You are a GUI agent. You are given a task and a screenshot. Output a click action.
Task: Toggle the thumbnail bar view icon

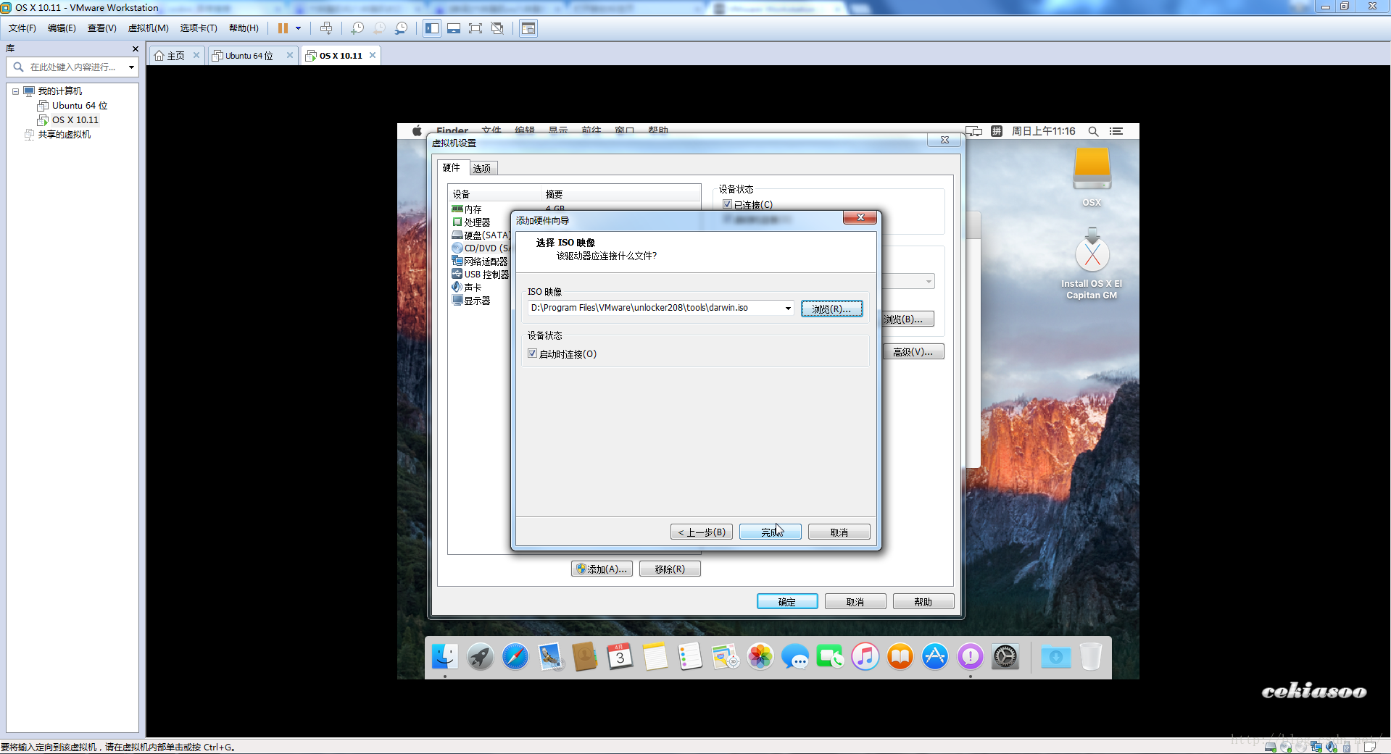pos(454,28)
